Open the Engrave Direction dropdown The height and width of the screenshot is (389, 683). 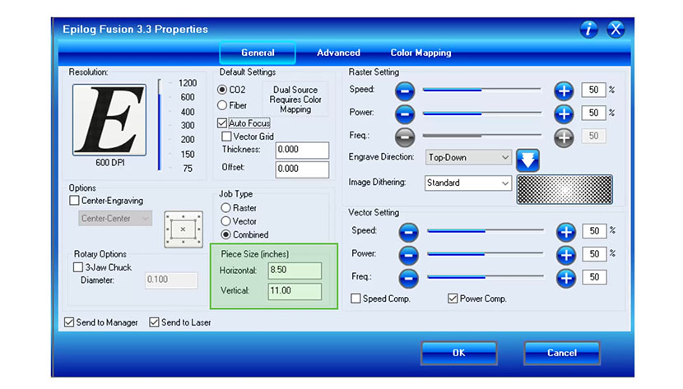coord(469,156)
